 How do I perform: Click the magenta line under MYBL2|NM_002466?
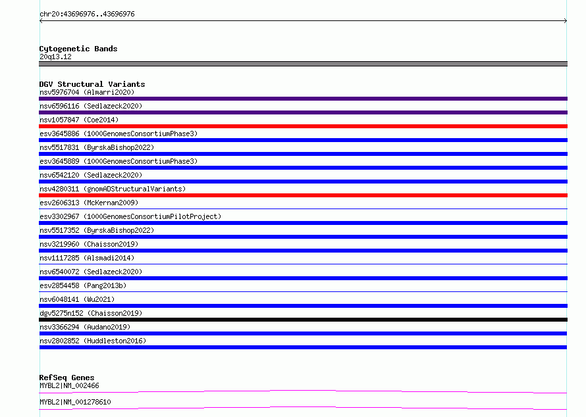click(303, 391)
